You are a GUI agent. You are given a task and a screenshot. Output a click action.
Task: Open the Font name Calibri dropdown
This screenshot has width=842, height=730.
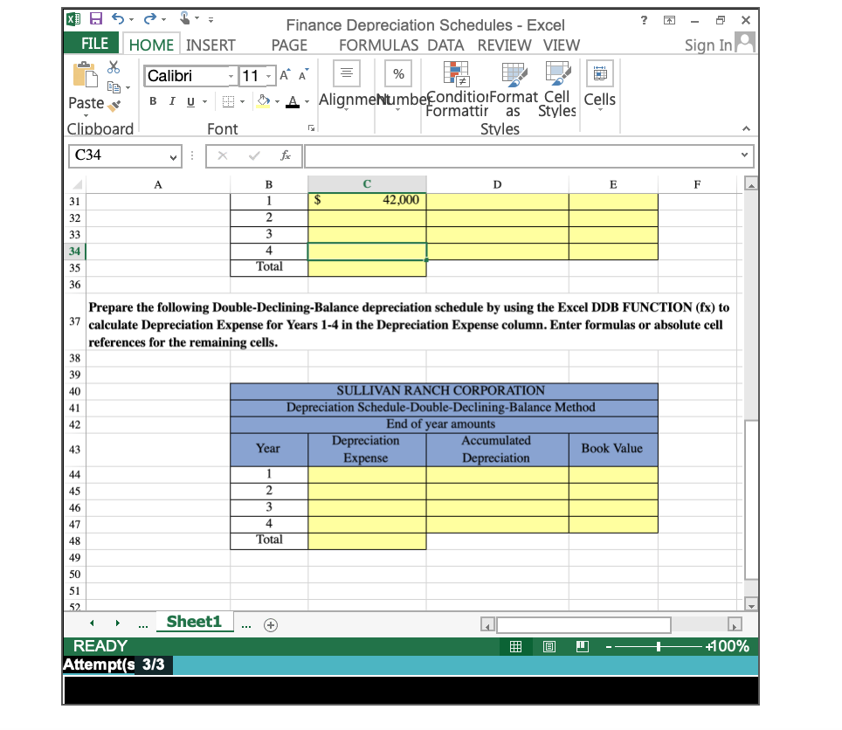tap(231, 76)
